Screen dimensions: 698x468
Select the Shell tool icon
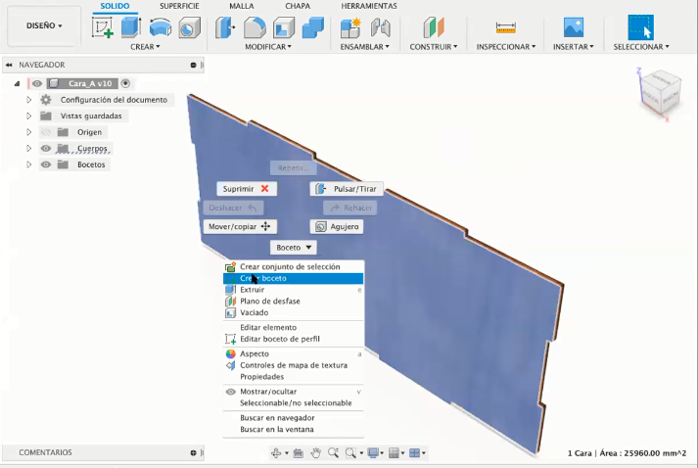[x=284, y=27]
